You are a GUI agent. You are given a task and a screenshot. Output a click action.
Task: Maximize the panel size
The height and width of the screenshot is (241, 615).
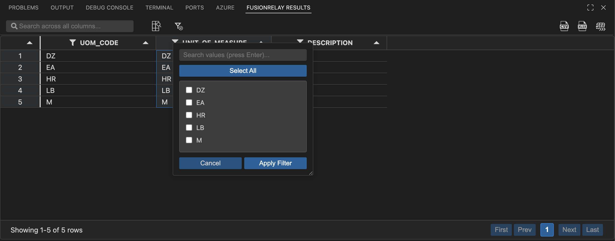pyautogui.click(x=590, y=8)
